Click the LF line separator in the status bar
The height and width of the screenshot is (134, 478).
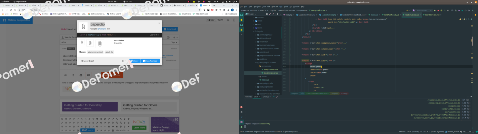[x=422, y=132]
